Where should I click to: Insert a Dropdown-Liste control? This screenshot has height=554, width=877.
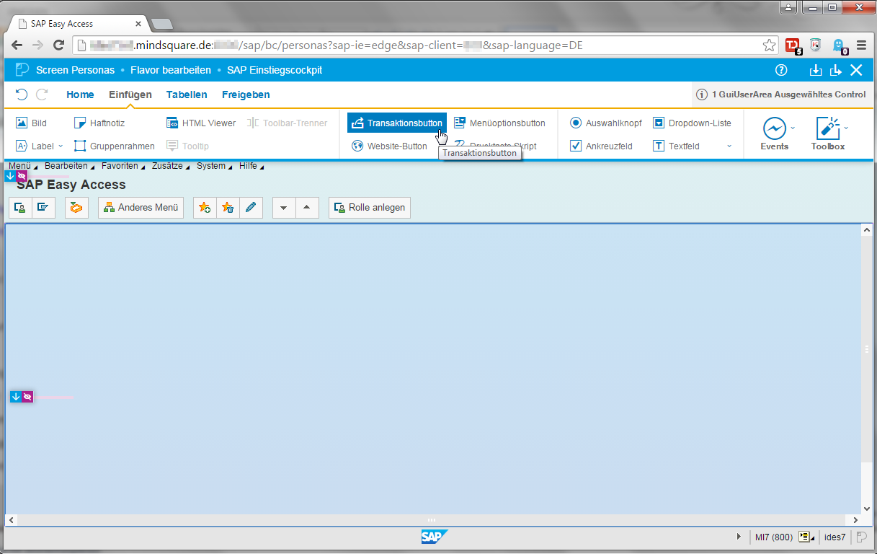pyautogui.click(x=692, y=123)
